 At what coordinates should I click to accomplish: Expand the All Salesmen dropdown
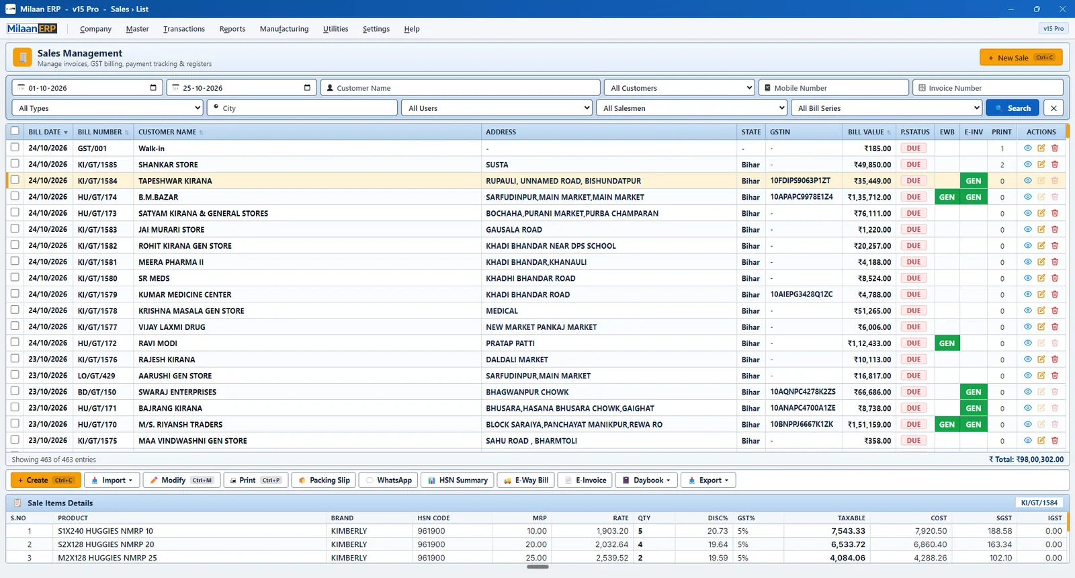[x=691, y=108]
